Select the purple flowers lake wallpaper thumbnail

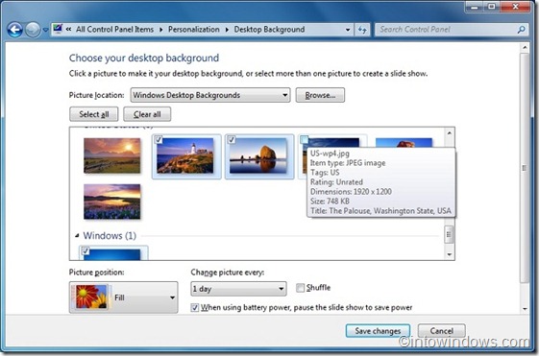pyautogui.click(x=112, y=202)
